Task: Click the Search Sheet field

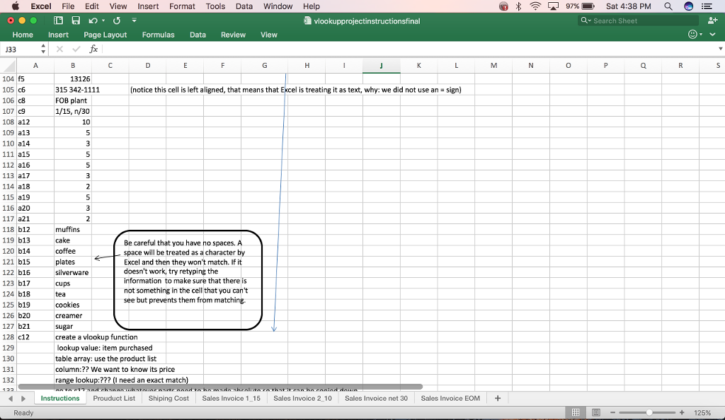Action: click(636, 21)
